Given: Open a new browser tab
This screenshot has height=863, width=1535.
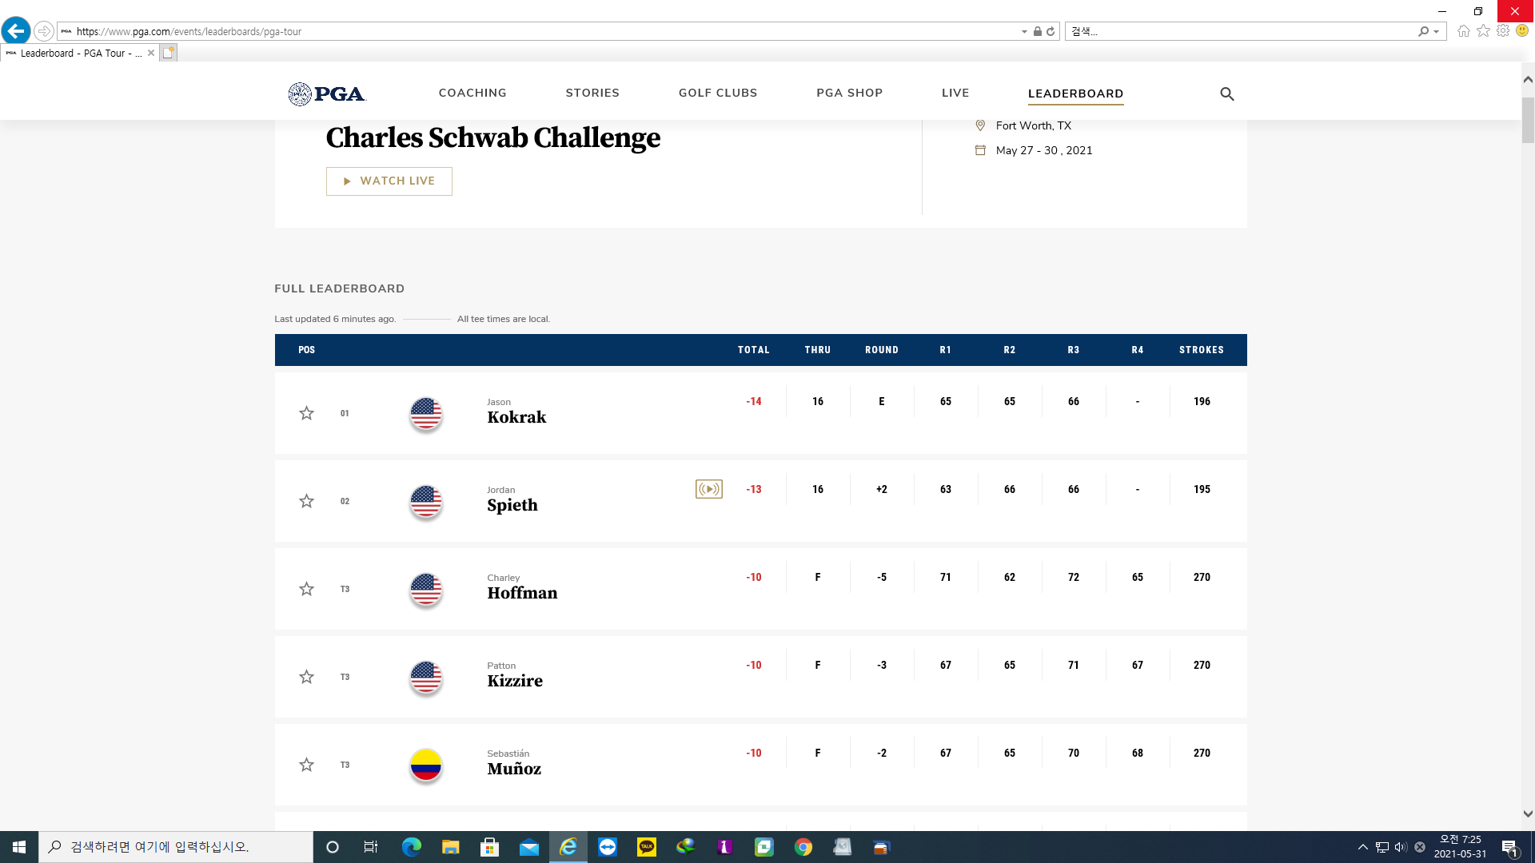Looking at the screenshot, I should pos(168,53).
